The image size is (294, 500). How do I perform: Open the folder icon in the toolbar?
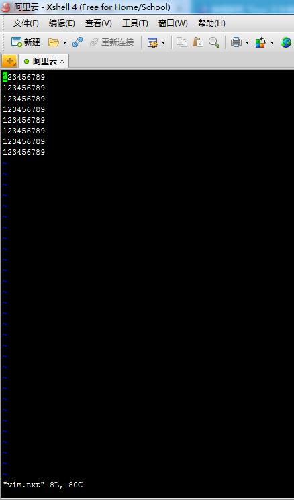[x=53, y=42]
